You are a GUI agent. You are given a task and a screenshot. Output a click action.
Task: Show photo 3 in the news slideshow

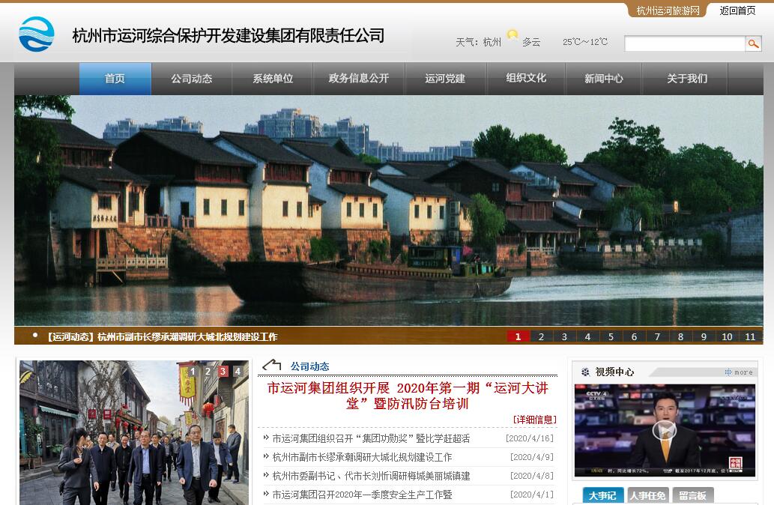pyautogui.click(x=223, y=371)
